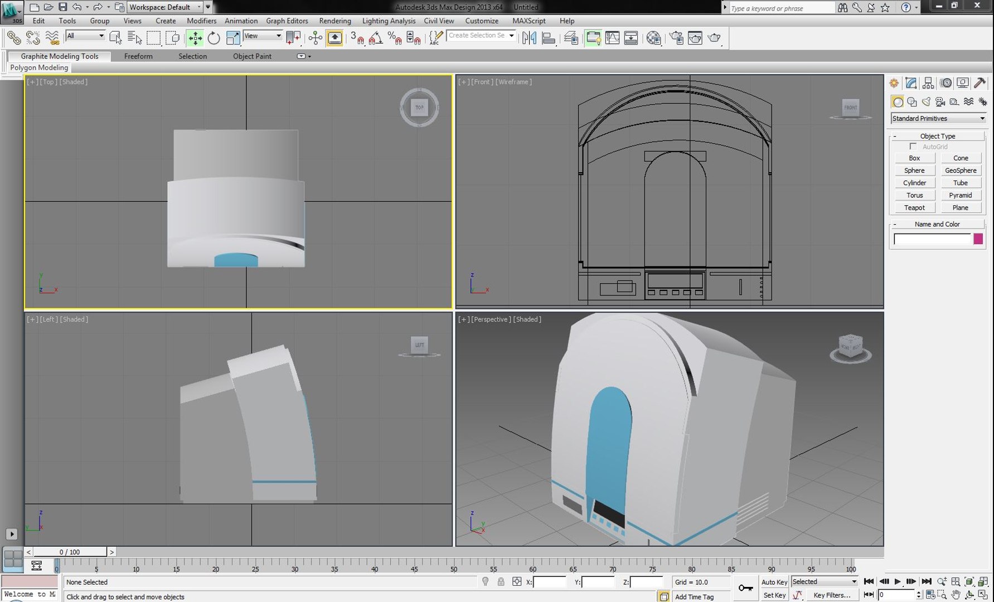Click the Select by Name icon

134,38
